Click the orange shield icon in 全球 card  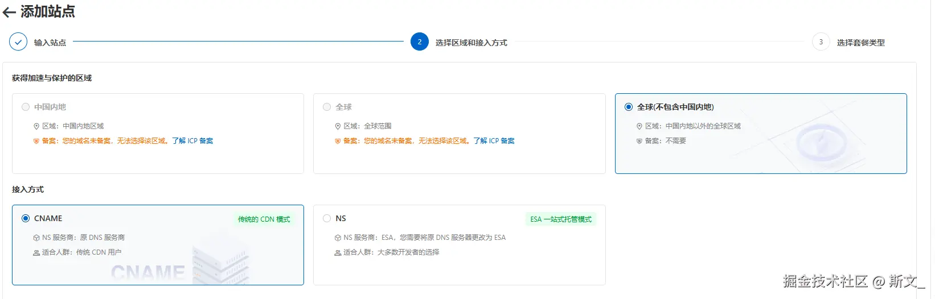point(338,141)
